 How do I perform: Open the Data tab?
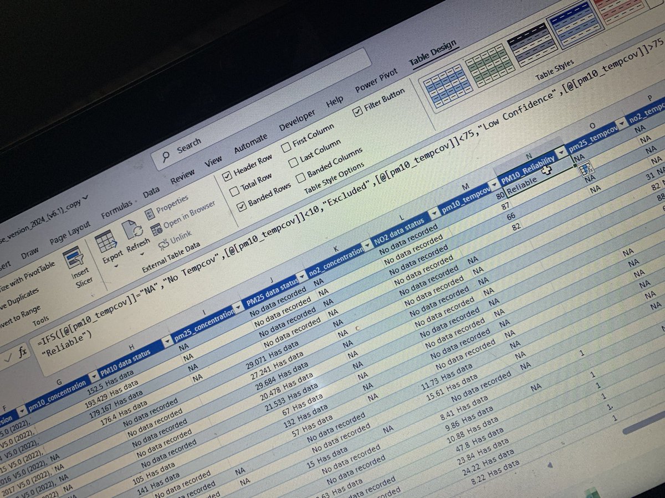(151, 192)
